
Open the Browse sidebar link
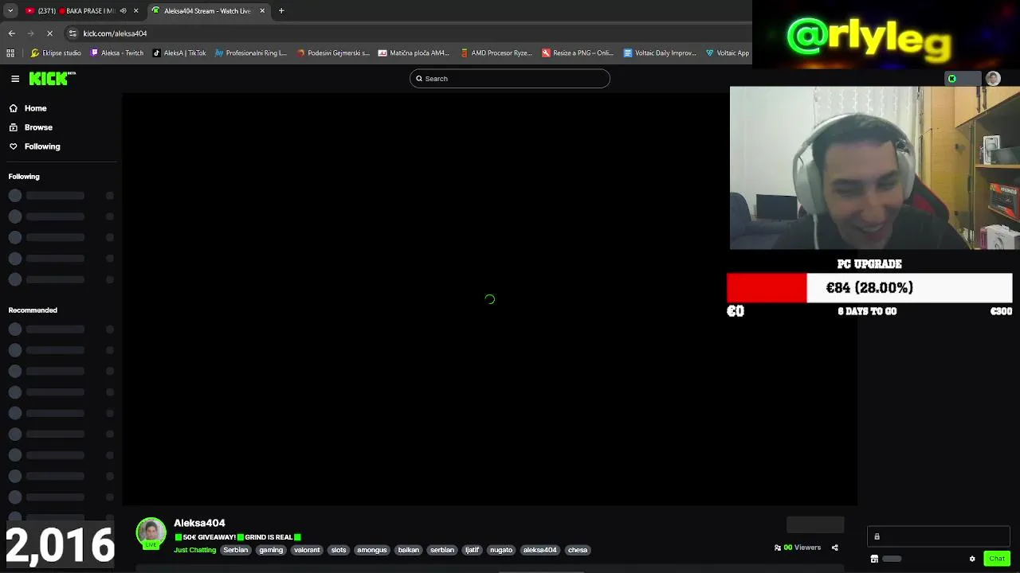click(x=38, y=127)
